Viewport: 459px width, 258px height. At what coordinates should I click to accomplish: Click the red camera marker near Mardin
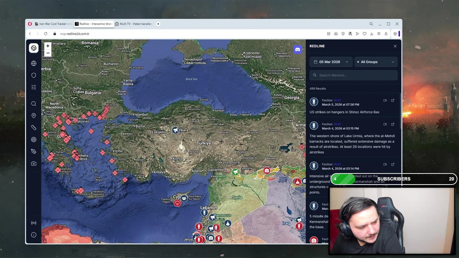[x=266, y=171]
